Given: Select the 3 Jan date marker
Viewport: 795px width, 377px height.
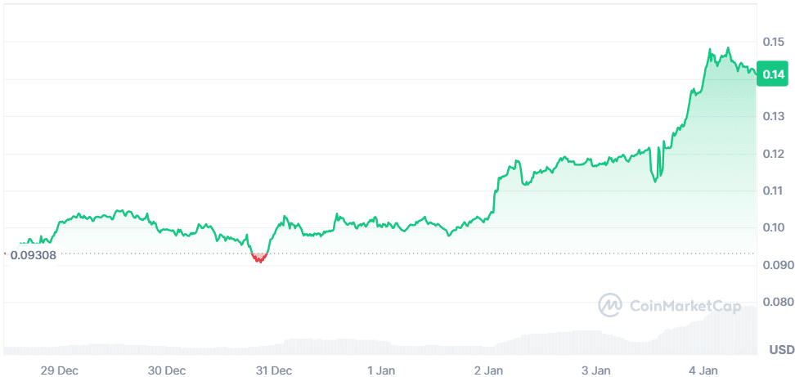Looking at the screenshot, I should pos(595,370).
